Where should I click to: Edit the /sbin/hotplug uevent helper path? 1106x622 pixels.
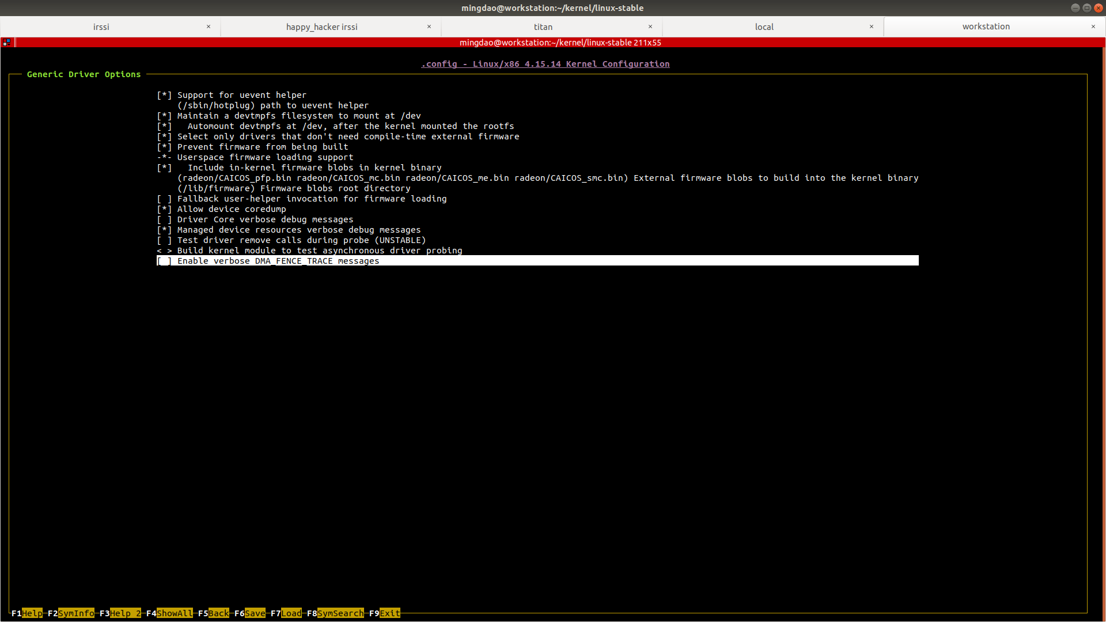(x=273, y=105)
